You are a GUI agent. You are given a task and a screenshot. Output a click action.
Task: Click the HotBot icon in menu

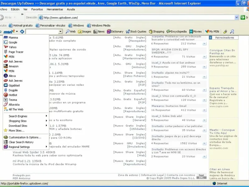point(6,95)
